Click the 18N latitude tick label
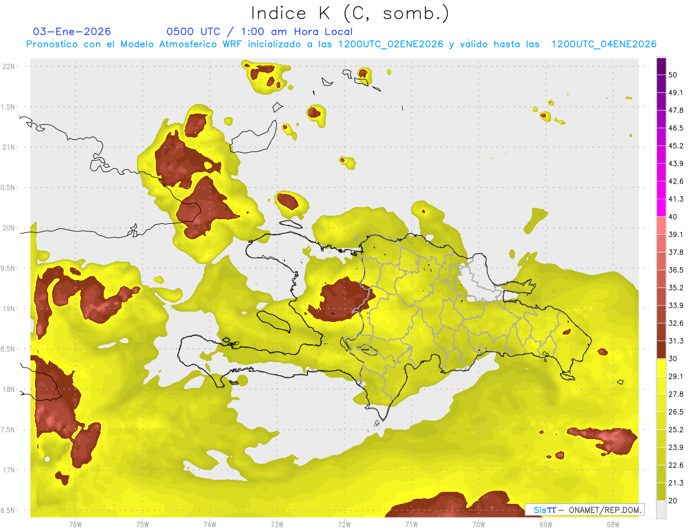 point(10,390)
